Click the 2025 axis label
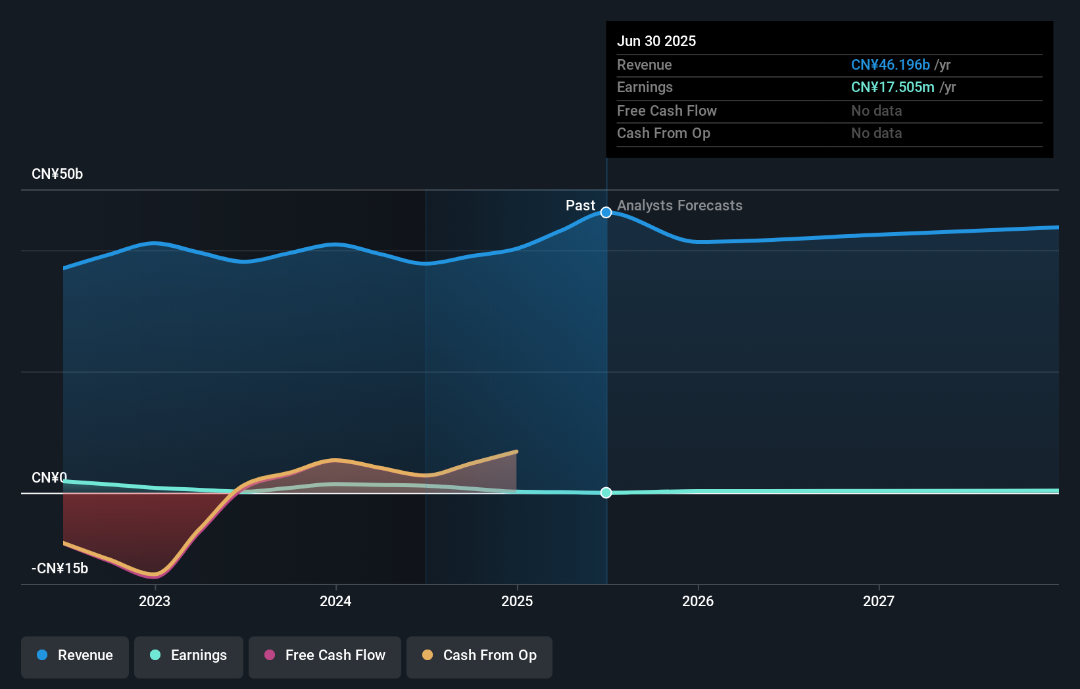Viewport: 1080px width, 689px height. 517,601
